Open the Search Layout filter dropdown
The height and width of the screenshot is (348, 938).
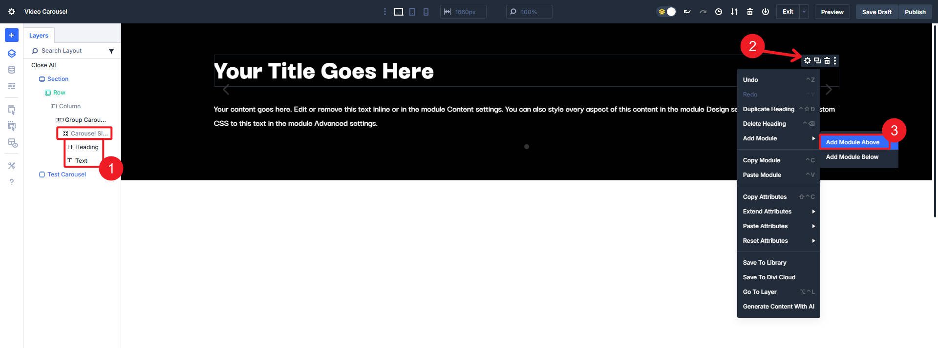(x=111, y=51)
